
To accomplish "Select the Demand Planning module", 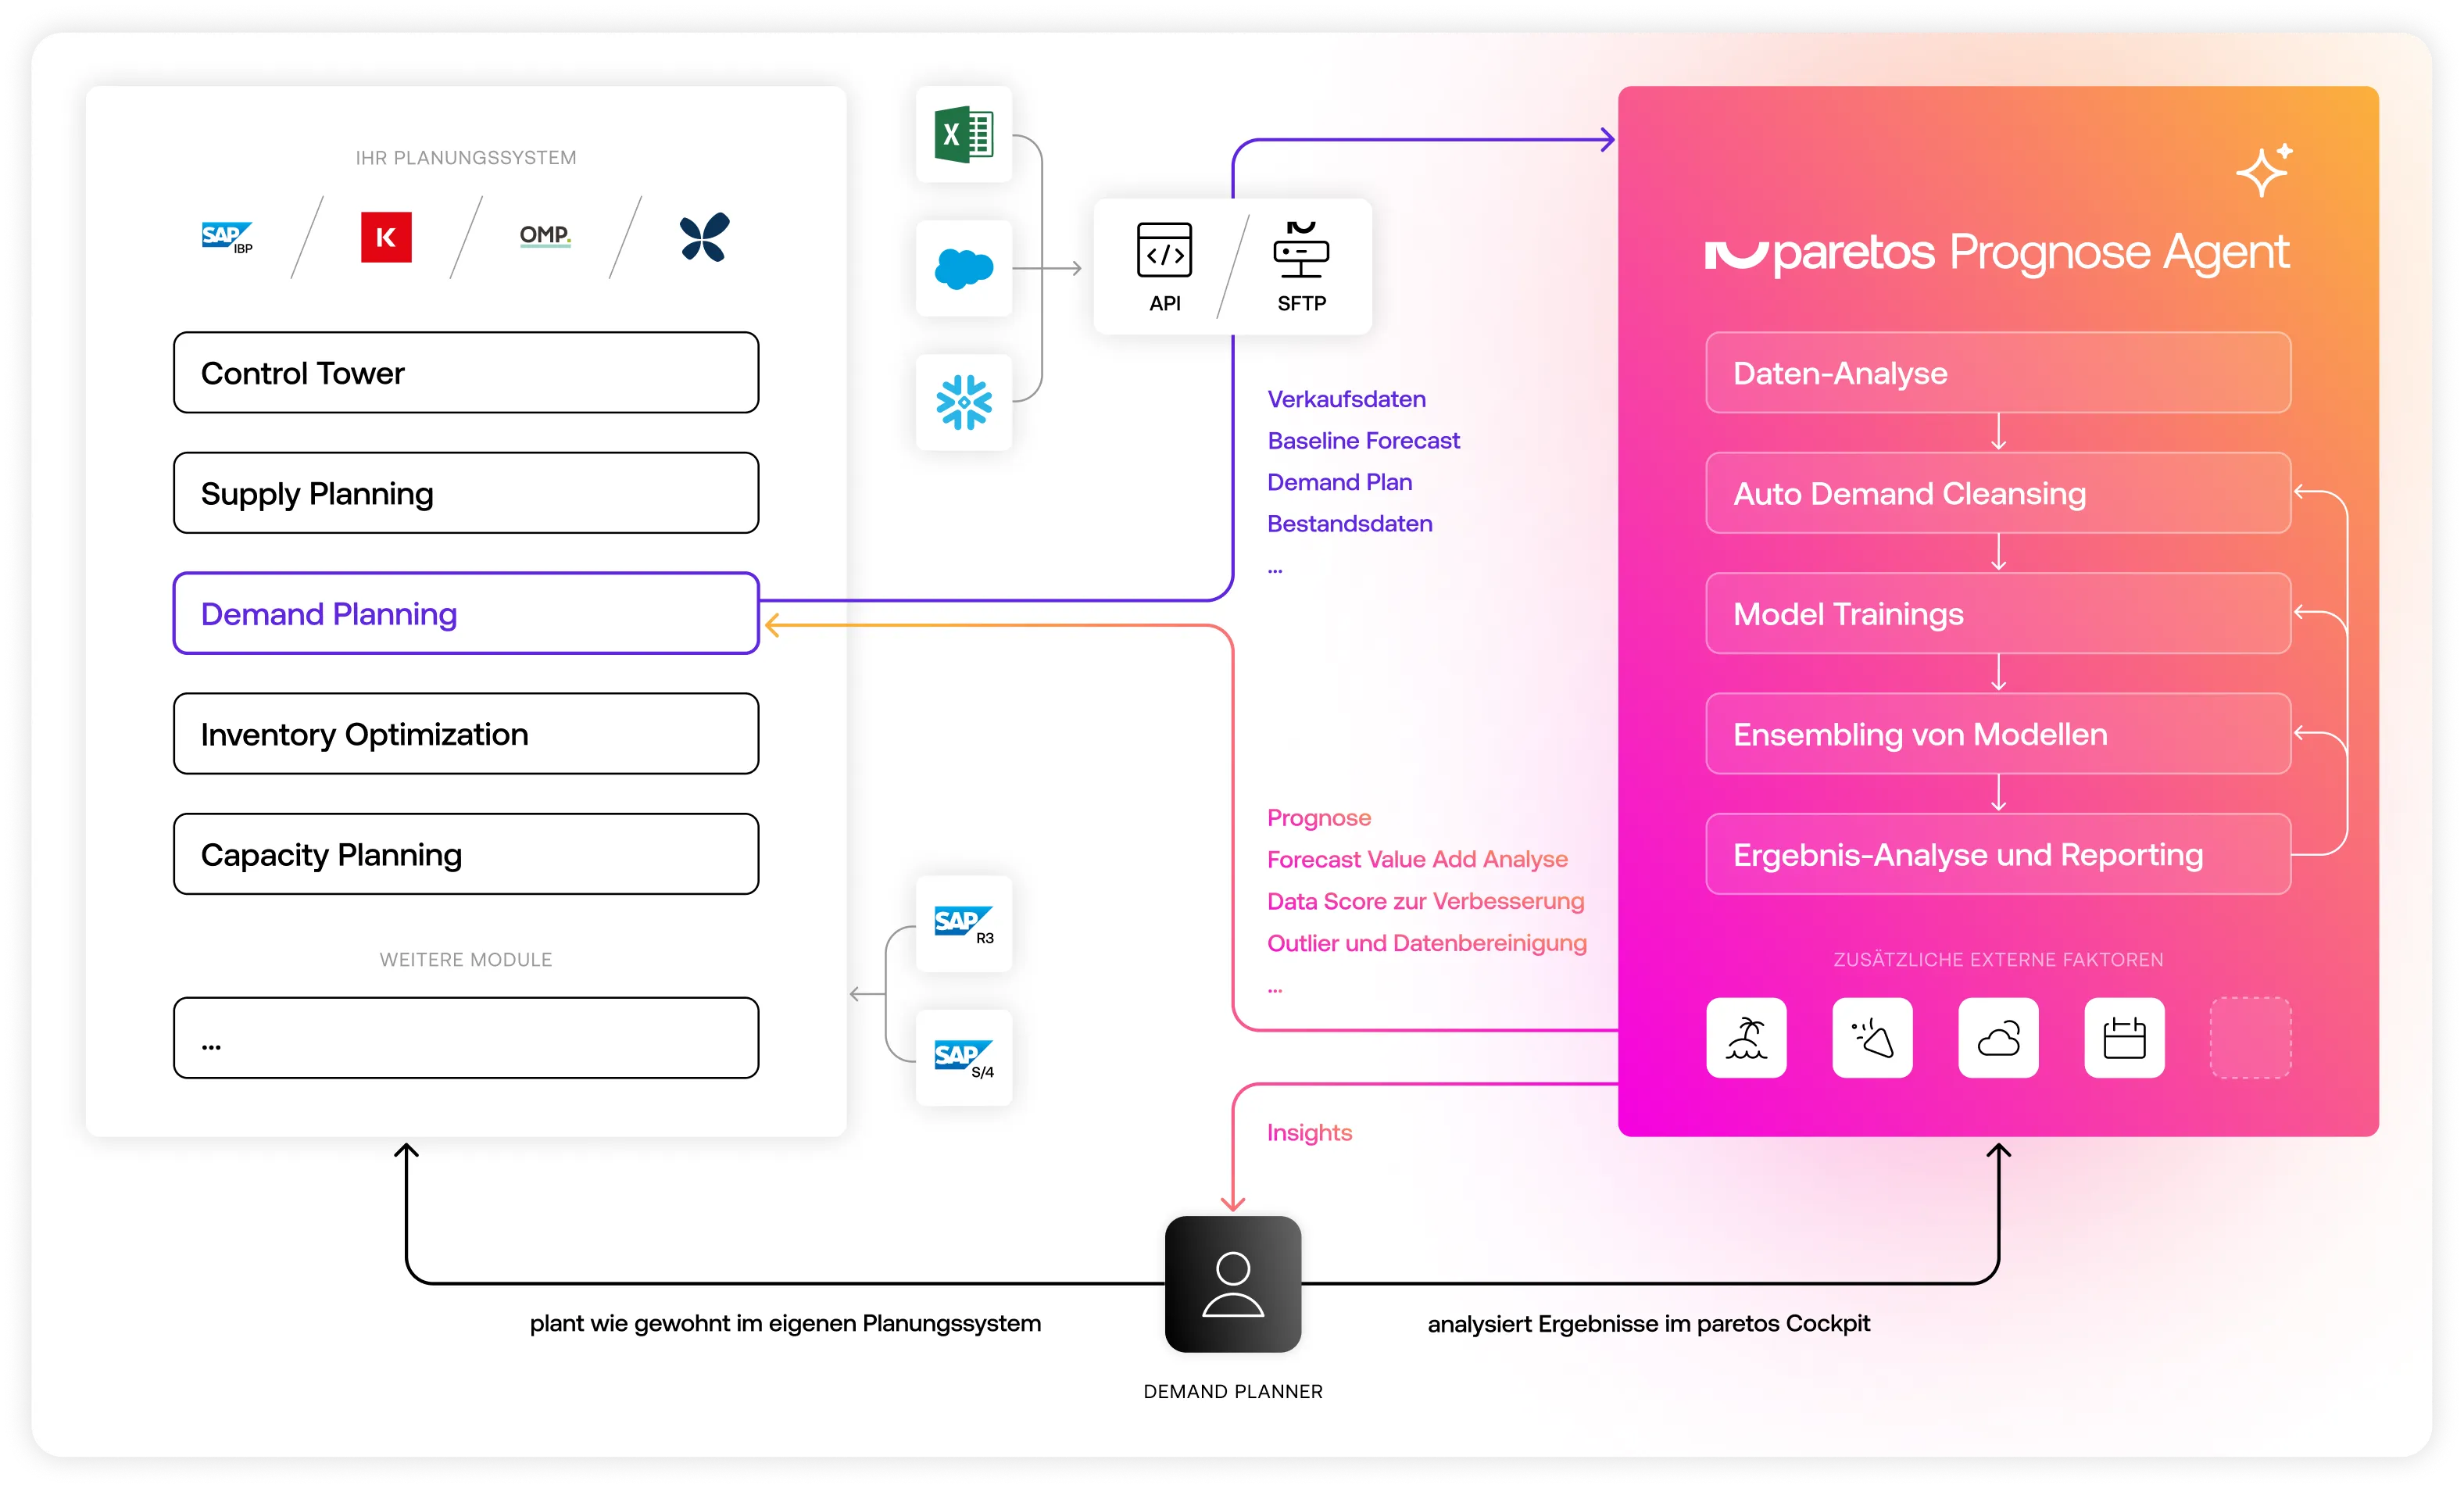I will click(466, 613).
